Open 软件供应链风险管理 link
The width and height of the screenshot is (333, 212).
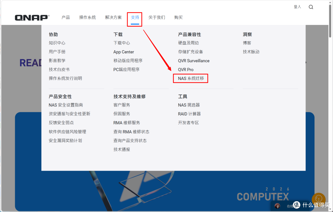(68, 132)
